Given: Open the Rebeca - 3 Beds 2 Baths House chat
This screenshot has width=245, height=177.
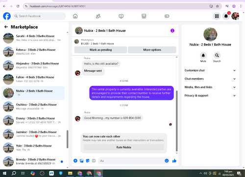Looking at the screenshot, I should (x=33, y=52).
